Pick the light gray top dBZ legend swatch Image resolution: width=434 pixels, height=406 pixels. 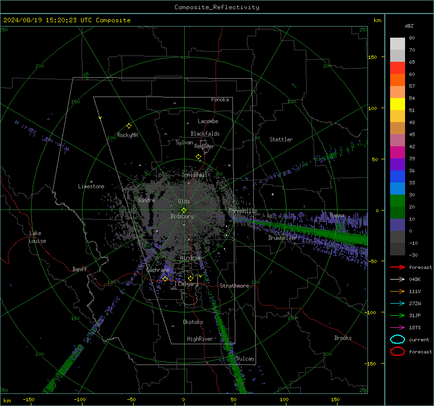[x=397, y=44]
